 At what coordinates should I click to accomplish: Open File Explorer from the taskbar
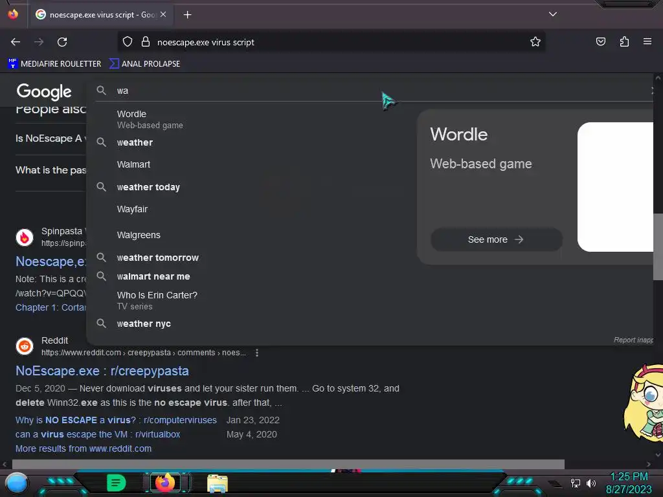click(218, 483)
